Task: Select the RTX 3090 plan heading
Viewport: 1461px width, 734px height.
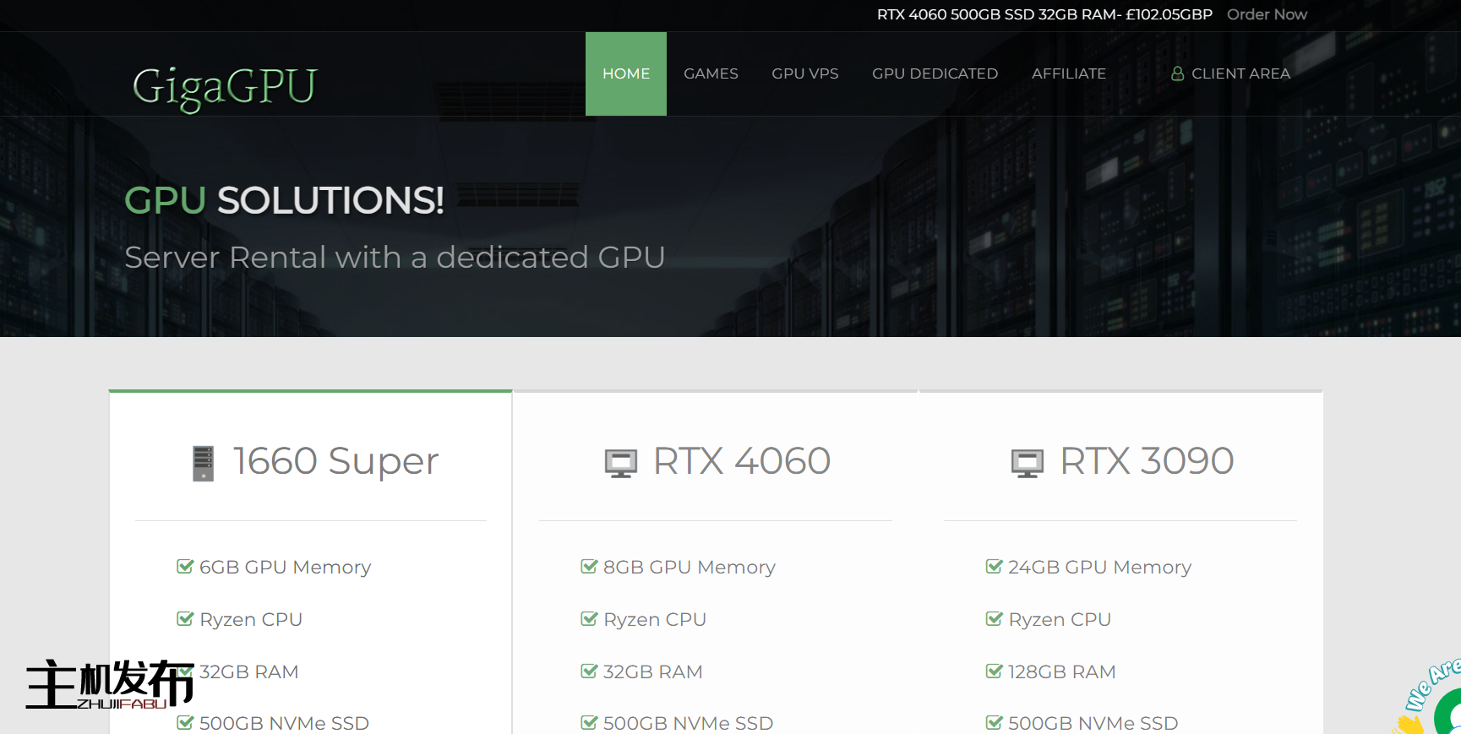Action: click(1147, 461)
